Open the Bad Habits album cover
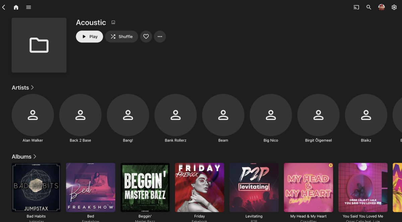 coord(36,188)
